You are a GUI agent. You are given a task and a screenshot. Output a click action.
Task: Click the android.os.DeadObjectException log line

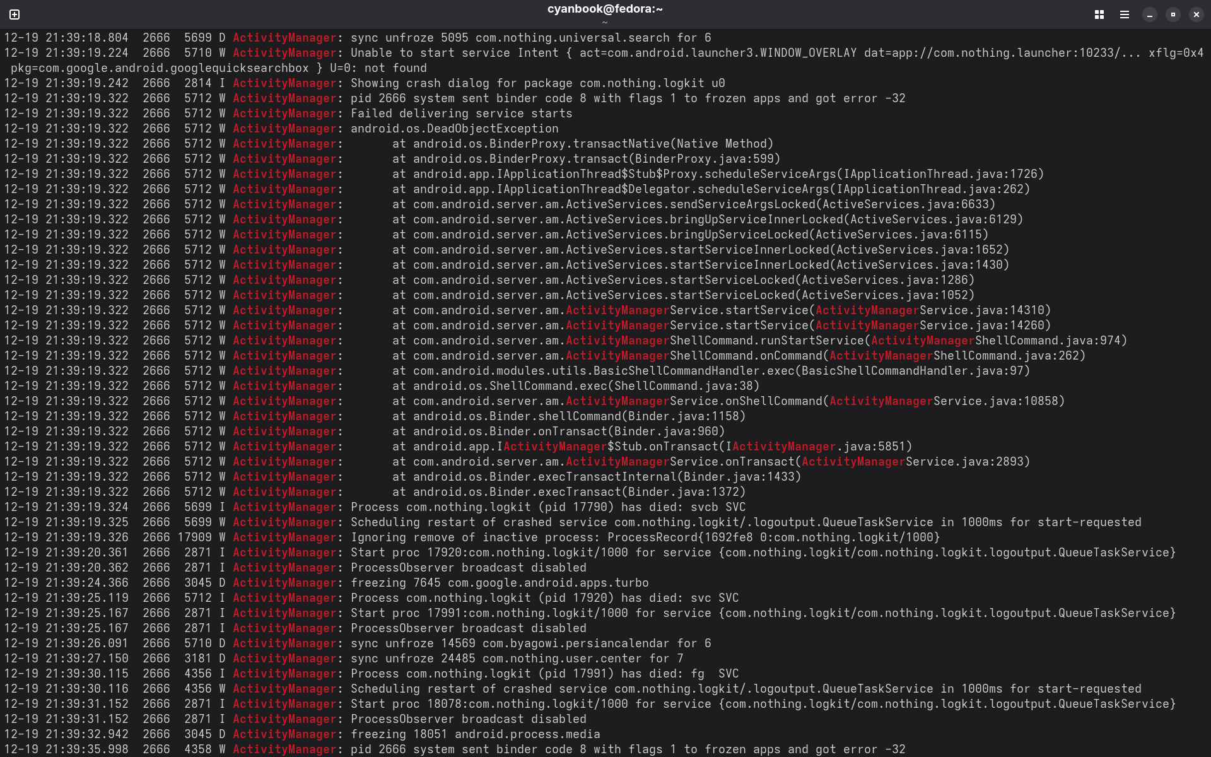point(454,129)
